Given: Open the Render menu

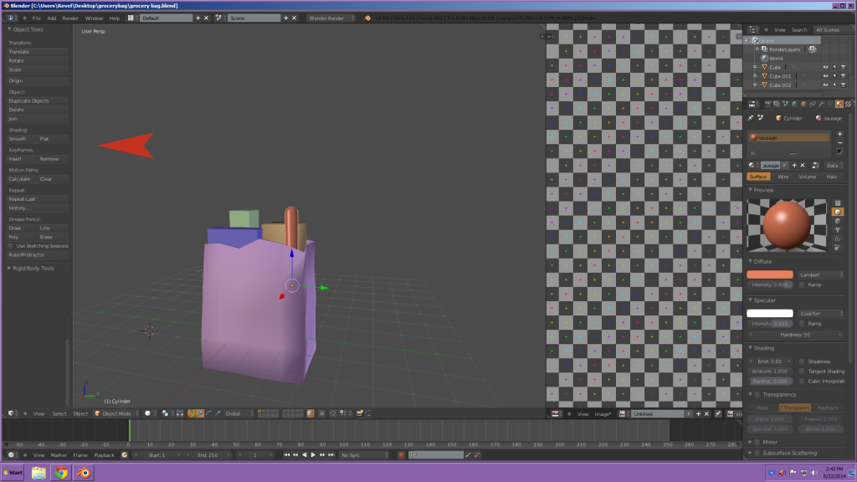Looking at the screenshot, I should tap(70, 18).
